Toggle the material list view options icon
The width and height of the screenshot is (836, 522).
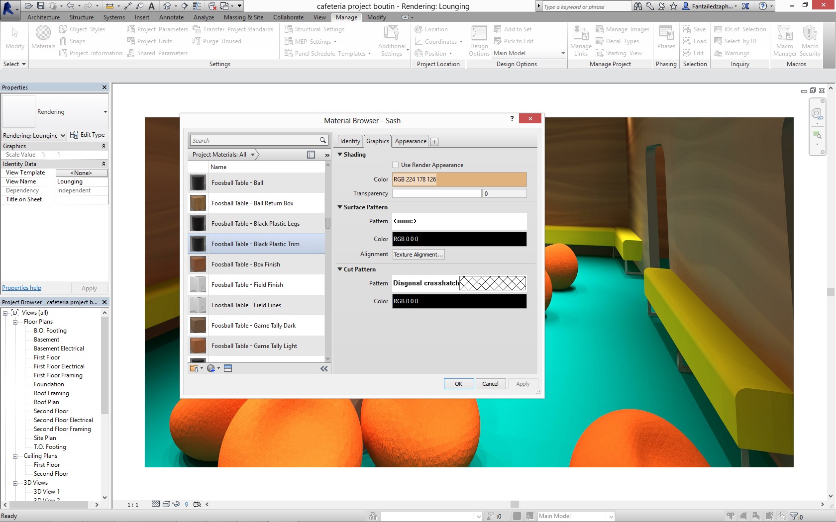(x=311, y=155)
